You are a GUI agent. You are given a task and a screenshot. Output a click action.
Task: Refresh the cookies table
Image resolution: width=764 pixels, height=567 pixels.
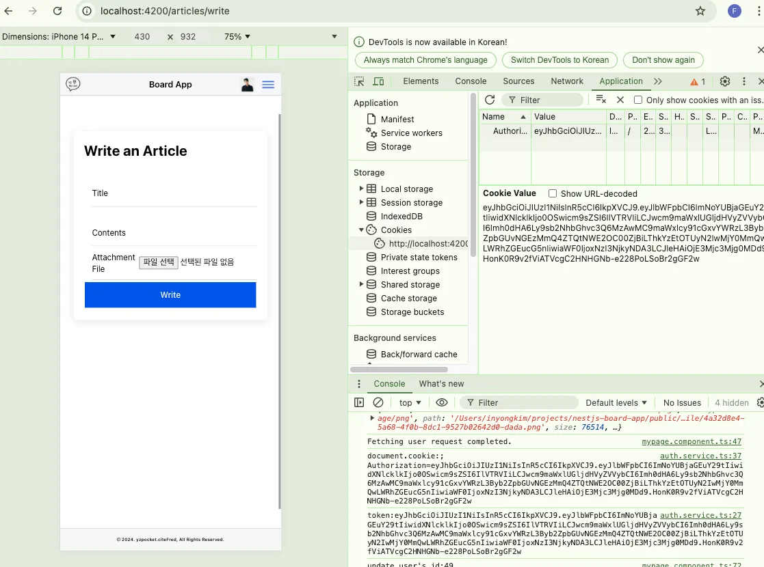[490, 100]
